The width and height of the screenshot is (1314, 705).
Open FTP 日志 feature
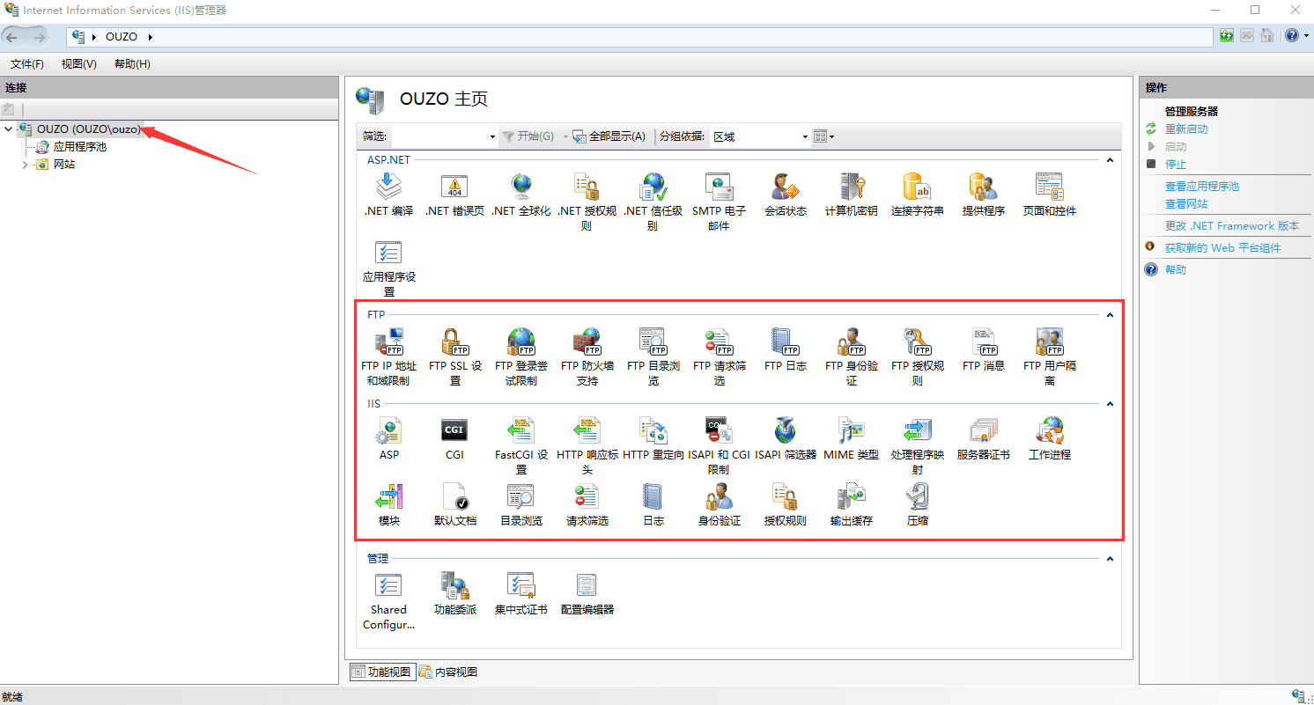coord(785,349)
